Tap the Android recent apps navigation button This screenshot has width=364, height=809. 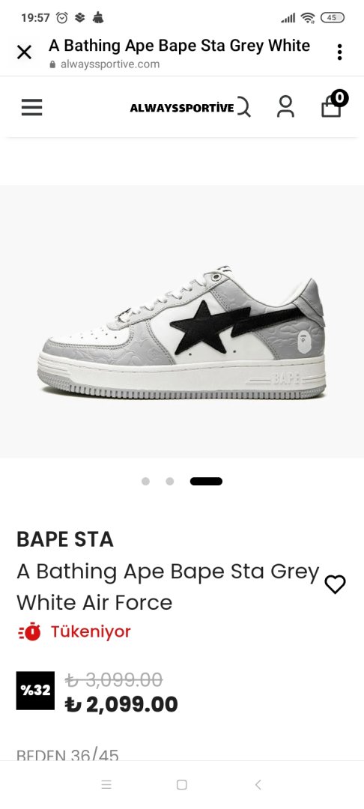[x=106, y=785]
